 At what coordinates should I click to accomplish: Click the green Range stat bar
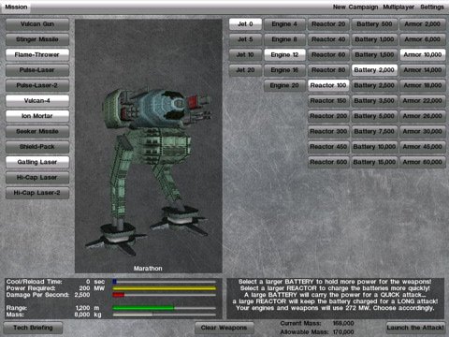(x=164, y=308)
